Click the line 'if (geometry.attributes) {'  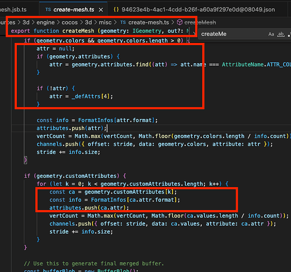pyautogui.click(x=78, y=57)
